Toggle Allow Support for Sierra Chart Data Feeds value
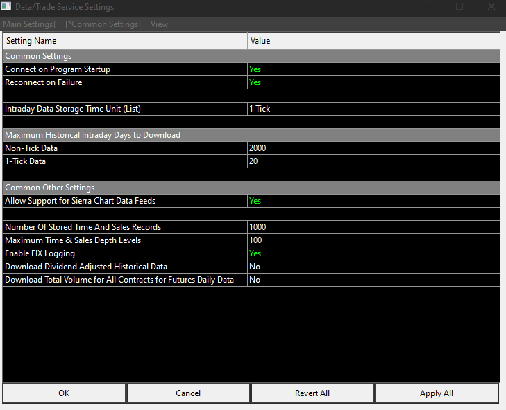This screenshot has height=410, width=506. [x=373, y=201]
